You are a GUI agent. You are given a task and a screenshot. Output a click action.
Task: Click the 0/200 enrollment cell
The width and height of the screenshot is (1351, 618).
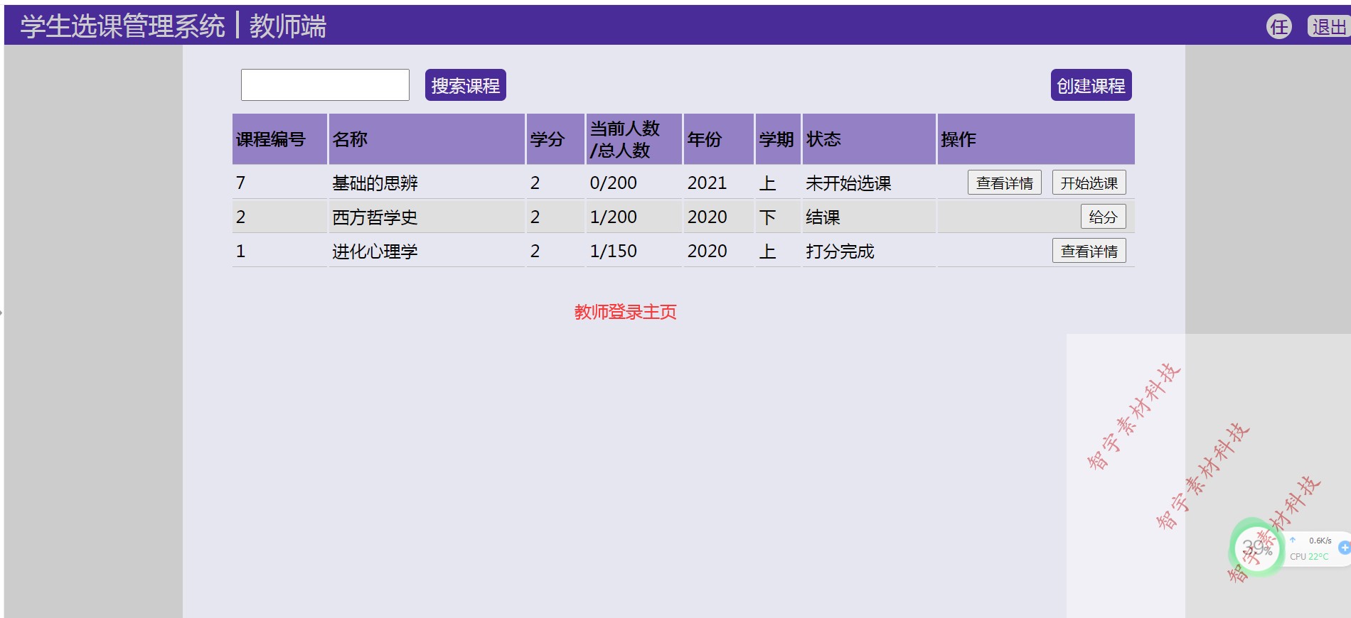[634, 183]
